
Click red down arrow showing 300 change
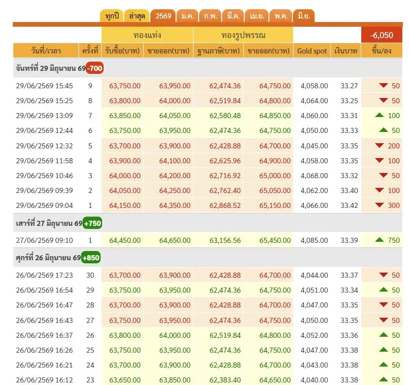click(x=380, y=205)
